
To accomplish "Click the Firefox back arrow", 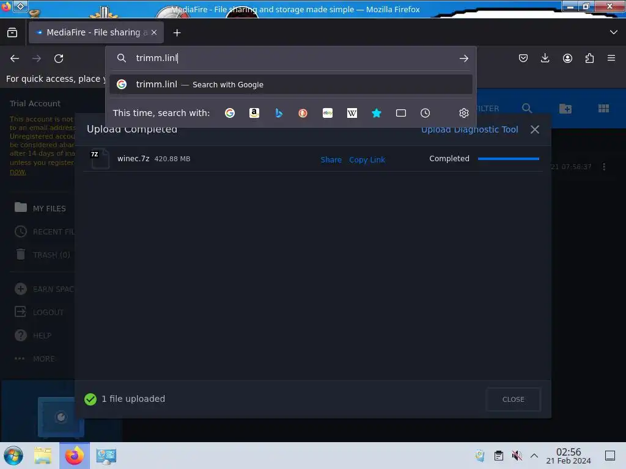I will (15, 59).
